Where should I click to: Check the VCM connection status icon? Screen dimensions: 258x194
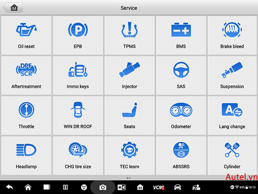click(x=159, y=188)
